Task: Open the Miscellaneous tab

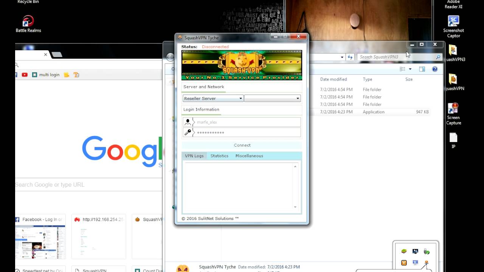Action: pyautogui.click(x=249, y=156)
